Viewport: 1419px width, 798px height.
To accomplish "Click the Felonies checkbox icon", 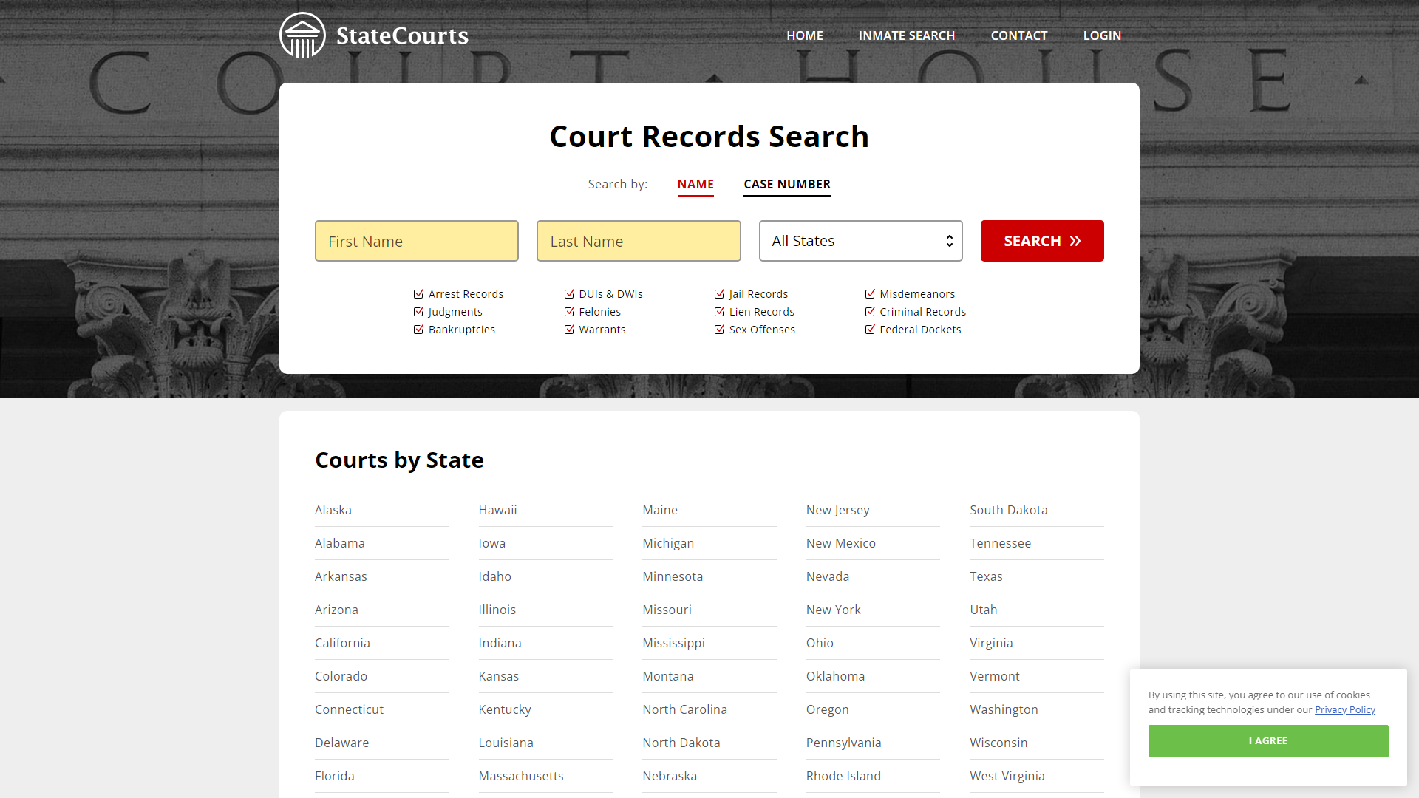I will (569, 311).
